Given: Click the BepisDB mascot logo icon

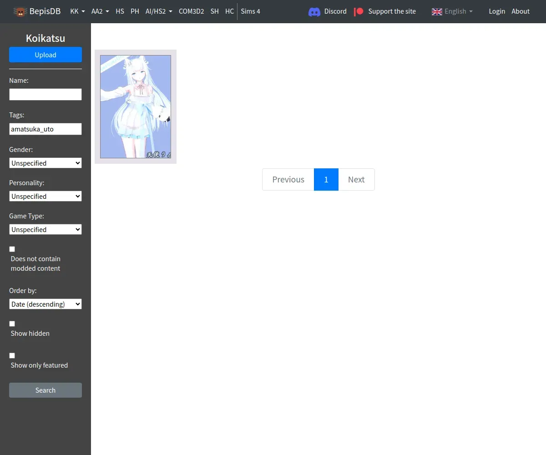Looking at the screenshot, I should point(20,11).
